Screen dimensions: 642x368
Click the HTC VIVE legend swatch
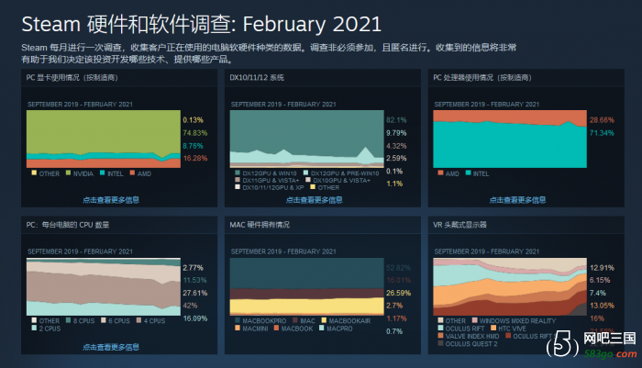tap(493, 328)
